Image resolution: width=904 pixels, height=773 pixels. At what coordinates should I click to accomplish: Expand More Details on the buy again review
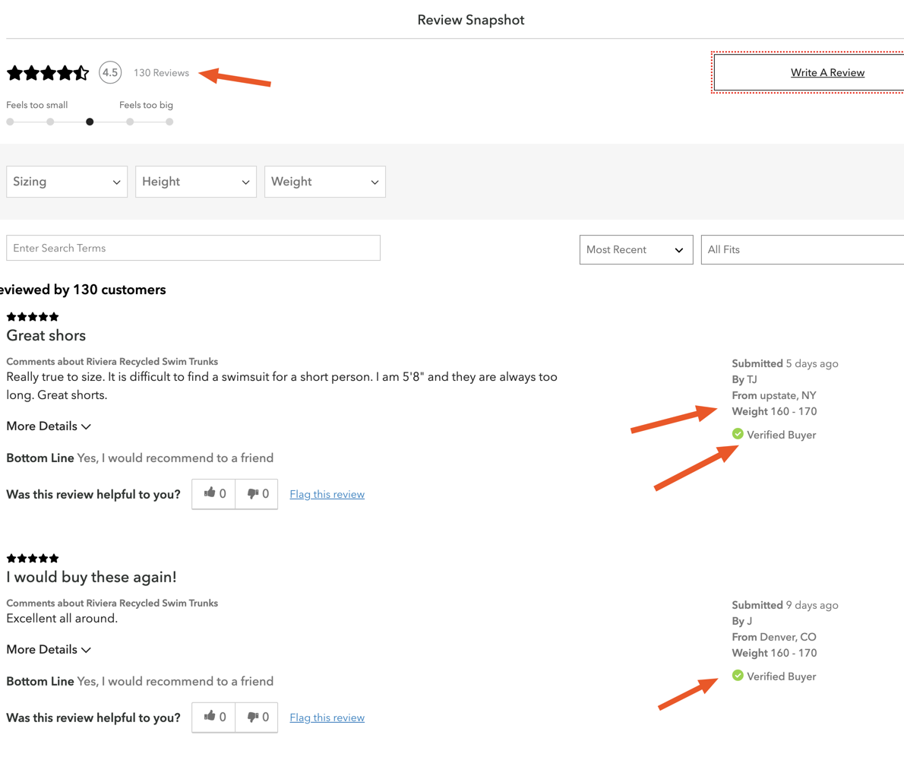(x=49, y=650)
